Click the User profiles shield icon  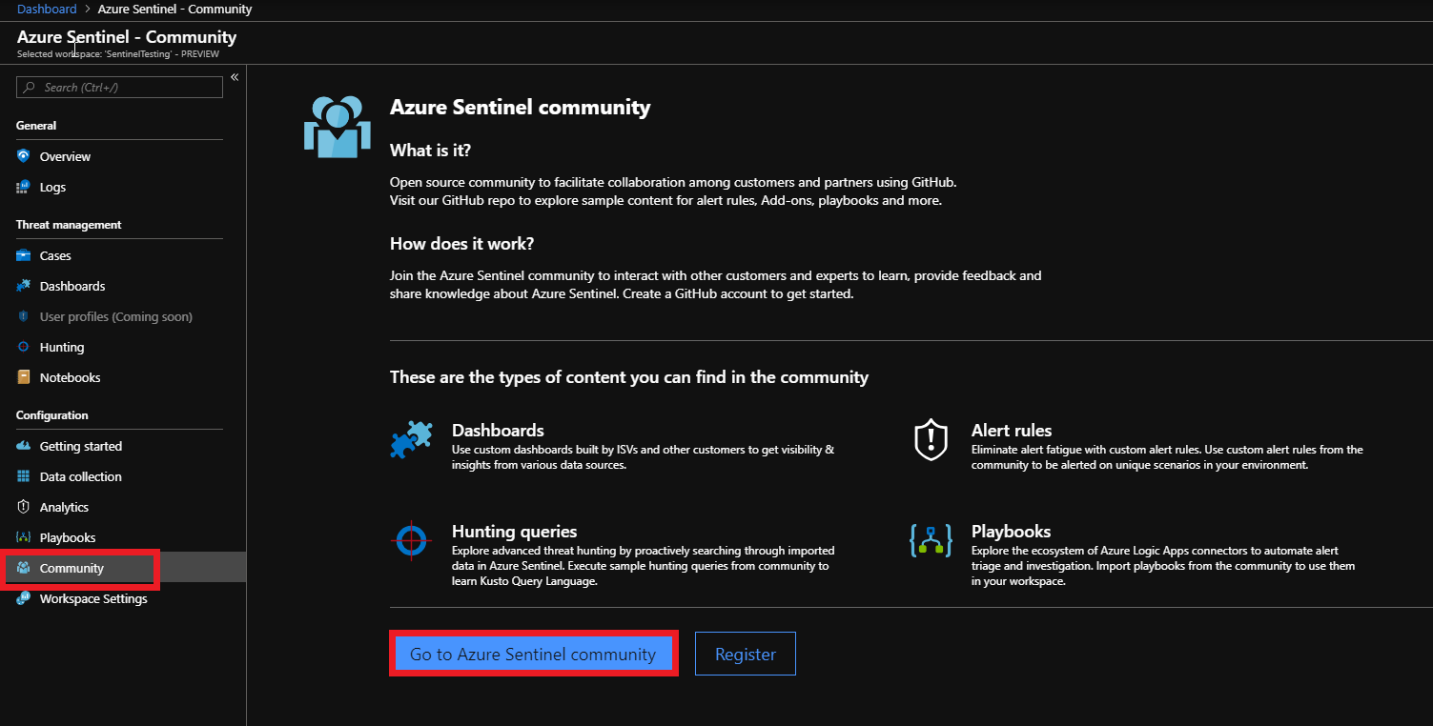pos(24,316)
